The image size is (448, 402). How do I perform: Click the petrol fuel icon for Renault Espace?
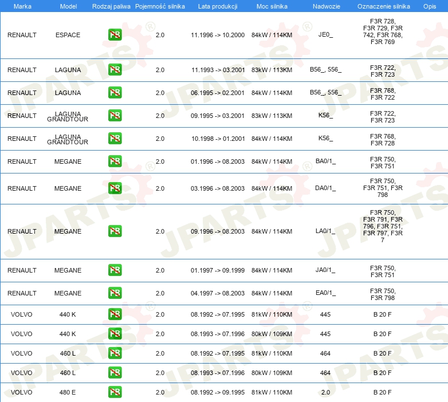tap(115, 35)
